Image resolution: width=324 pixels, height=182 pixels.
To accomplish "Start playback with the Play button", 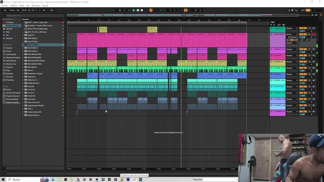I will tap(134, 10).
